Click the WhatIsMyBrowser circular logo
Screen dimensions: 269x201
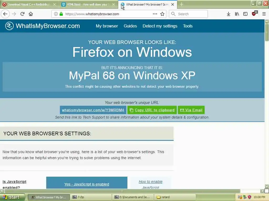point(9,26)
